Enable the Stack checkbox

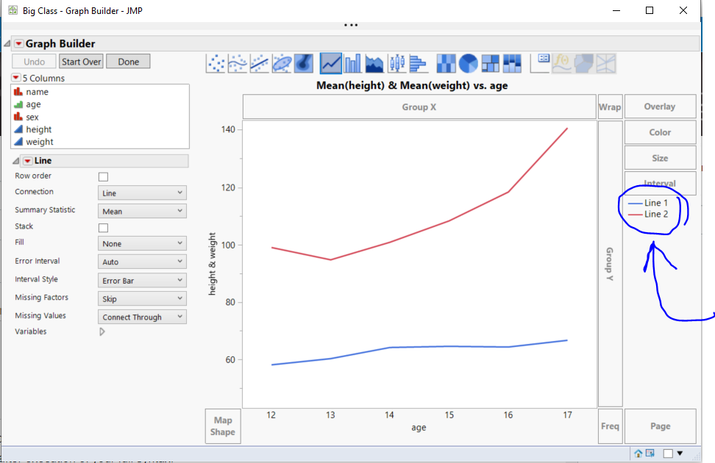click(x=103, y=227)
